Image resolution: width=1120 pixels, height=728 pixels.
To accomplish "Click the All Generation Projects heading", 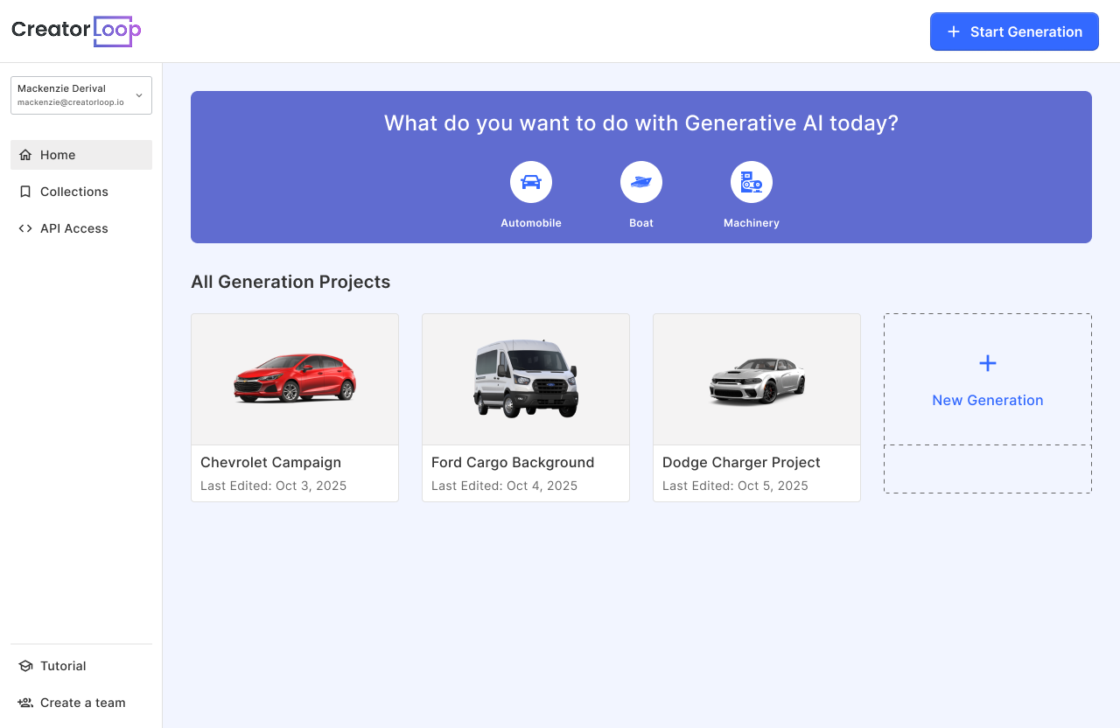I will pos(290,282).
